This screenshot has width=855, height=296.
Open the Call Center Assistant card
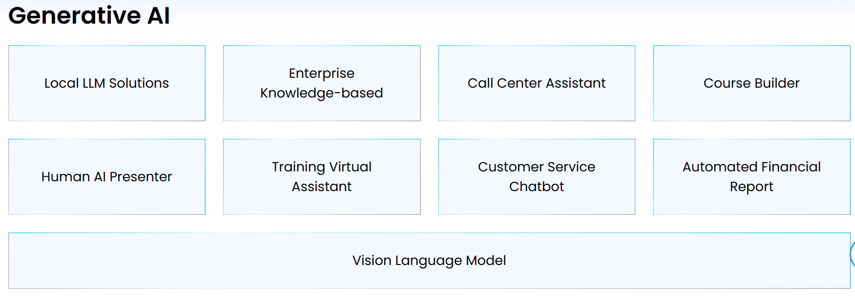click(537, 83)
